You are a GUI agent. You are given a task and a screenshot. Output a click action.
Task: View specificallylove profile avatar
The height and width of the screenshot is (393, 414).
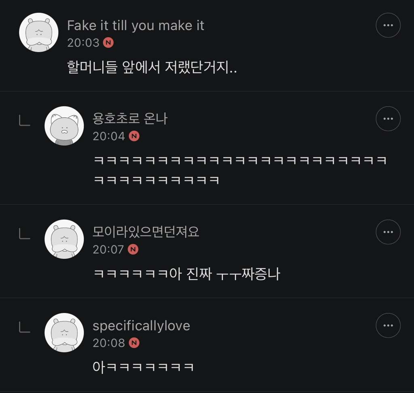click(x=64, y=332)
